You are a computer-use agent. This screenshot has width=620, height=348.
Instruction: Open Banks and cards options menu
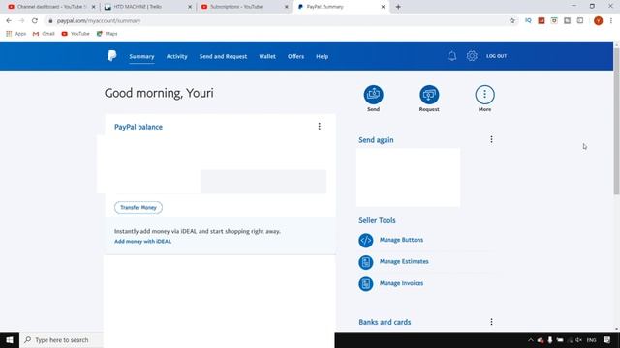click(491, 322)
